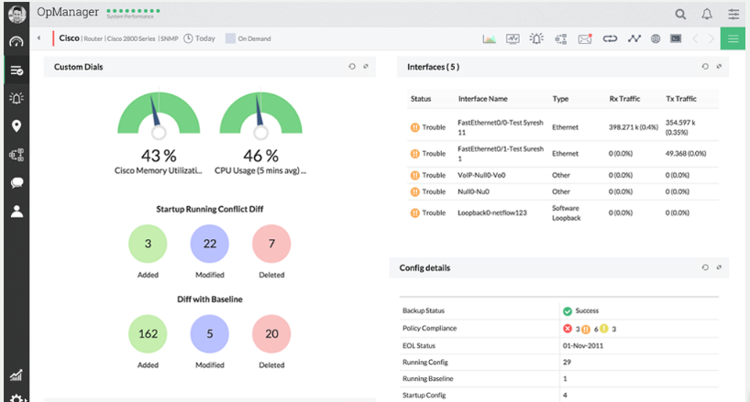Click the search magnifier icon
Screen dimensions: 750x402
pos(680,14)
